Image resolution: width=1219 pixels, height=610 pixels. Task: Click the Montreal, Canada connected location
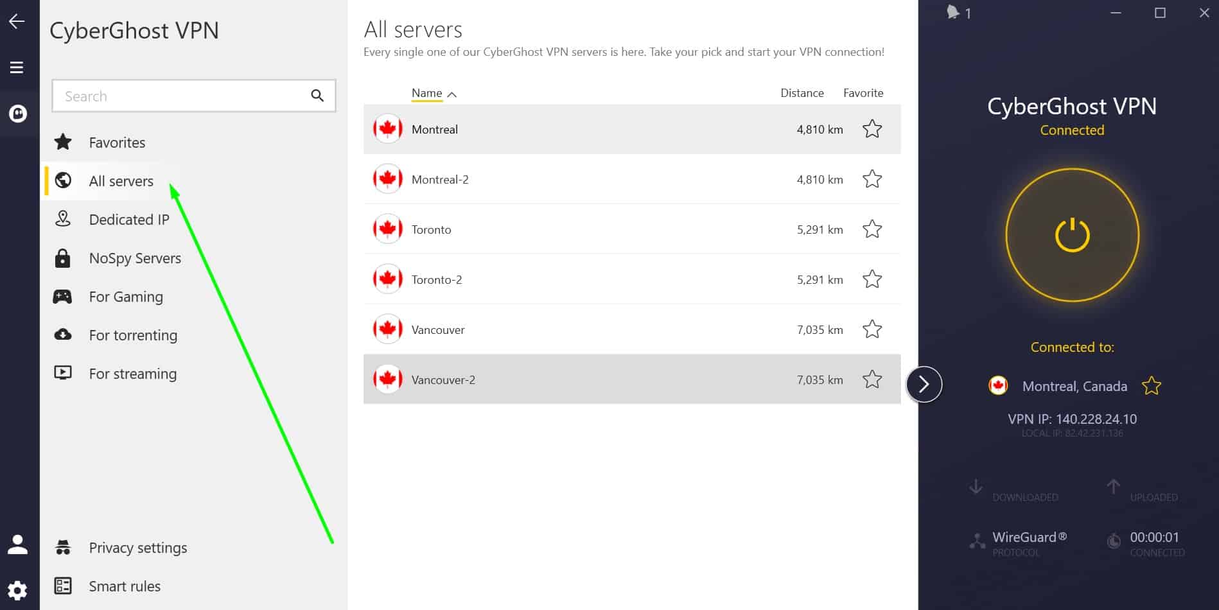pyautogui.click(x=1074, y=386)
